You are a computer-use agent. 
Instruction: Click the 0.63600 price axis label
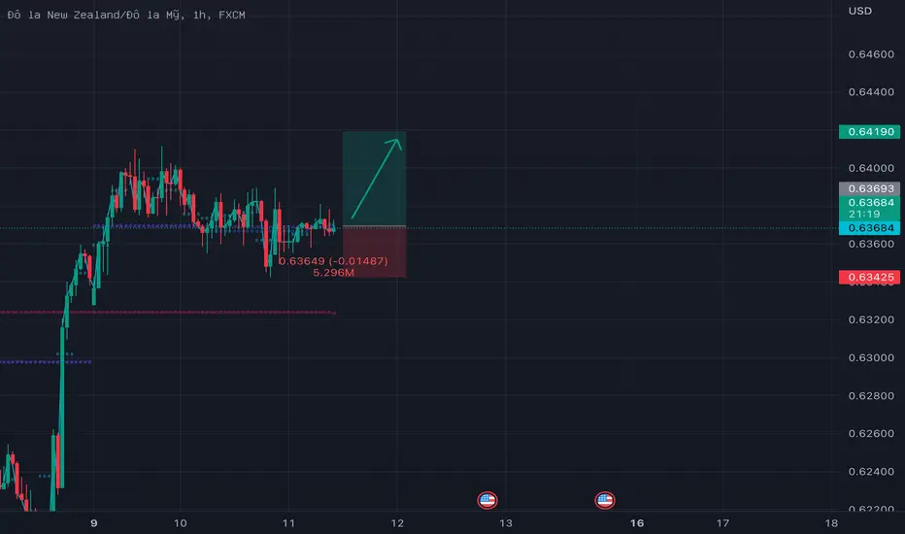pos(871,244)
